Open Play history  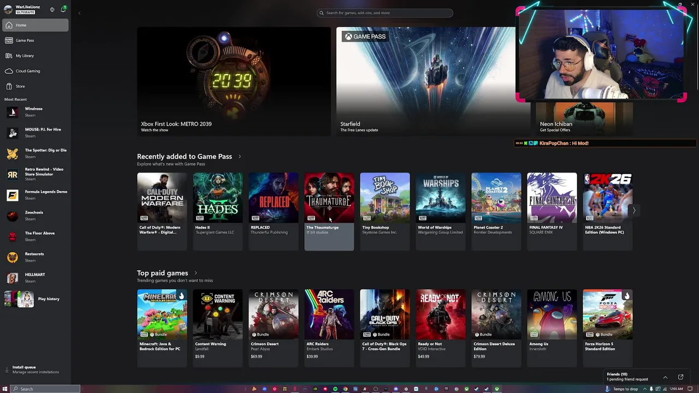tap(35, 299)
